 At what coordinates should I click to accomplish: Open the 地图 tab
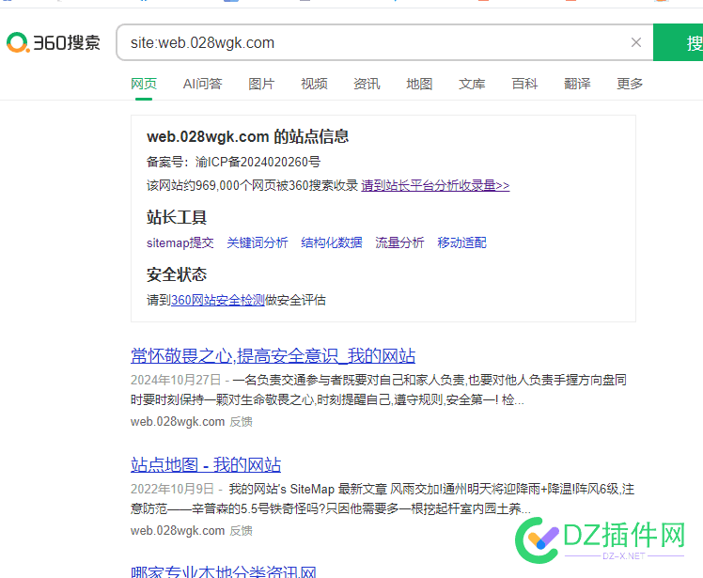419,84
